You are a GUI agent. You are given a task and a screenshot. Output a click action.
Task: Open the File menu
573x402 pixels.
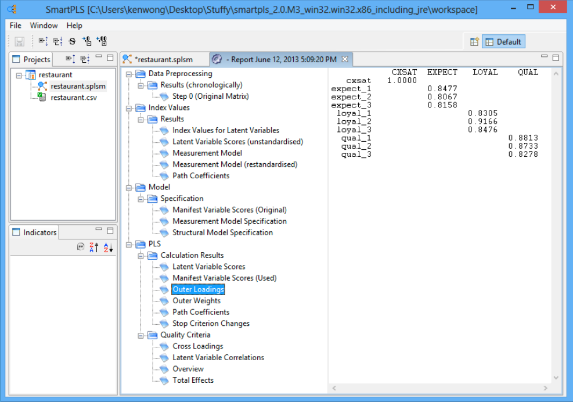16,26
